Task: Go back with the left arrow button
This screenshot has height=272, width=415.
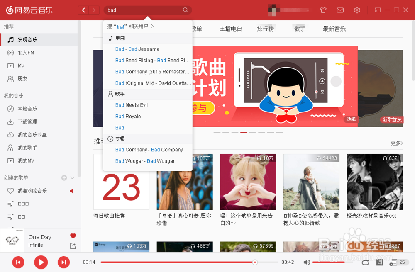Action: point(83,10)
